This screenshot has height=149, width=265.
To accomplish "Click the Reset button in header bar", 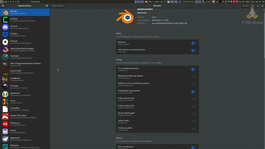I will point(246,6).
